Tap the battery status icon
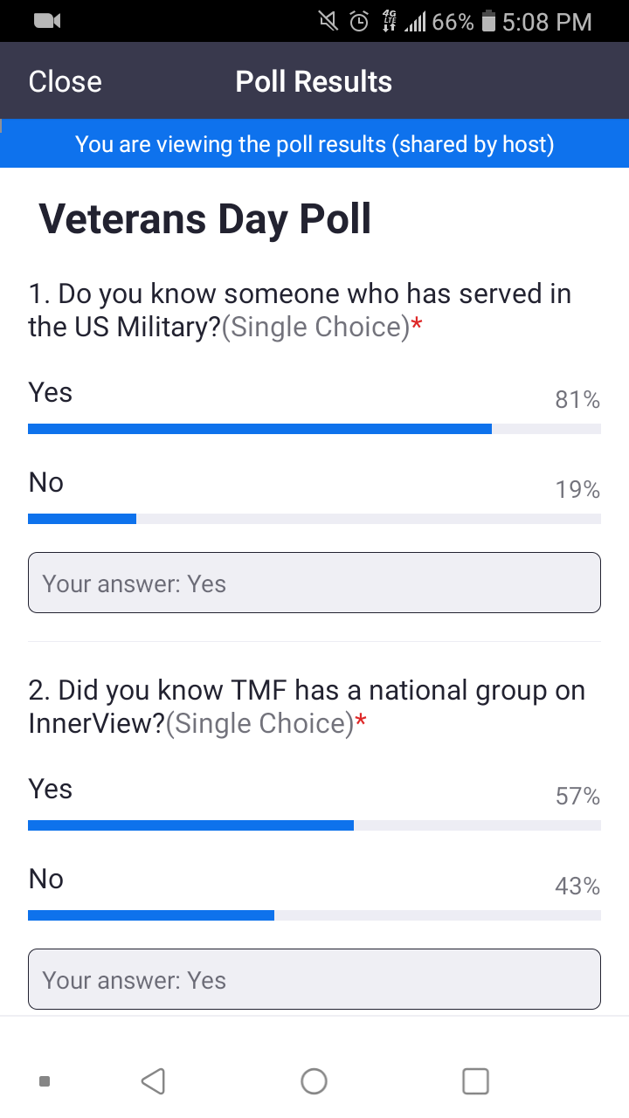 pyautogui.click(x=488, y=22)
